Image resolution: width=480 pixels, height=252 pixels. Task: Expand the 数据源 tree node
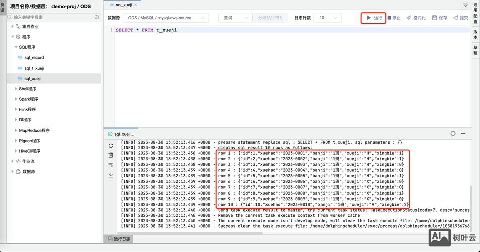12,171
